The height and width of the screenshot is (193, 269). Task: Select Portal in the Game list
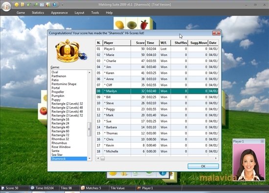click(x=69, y=88)
